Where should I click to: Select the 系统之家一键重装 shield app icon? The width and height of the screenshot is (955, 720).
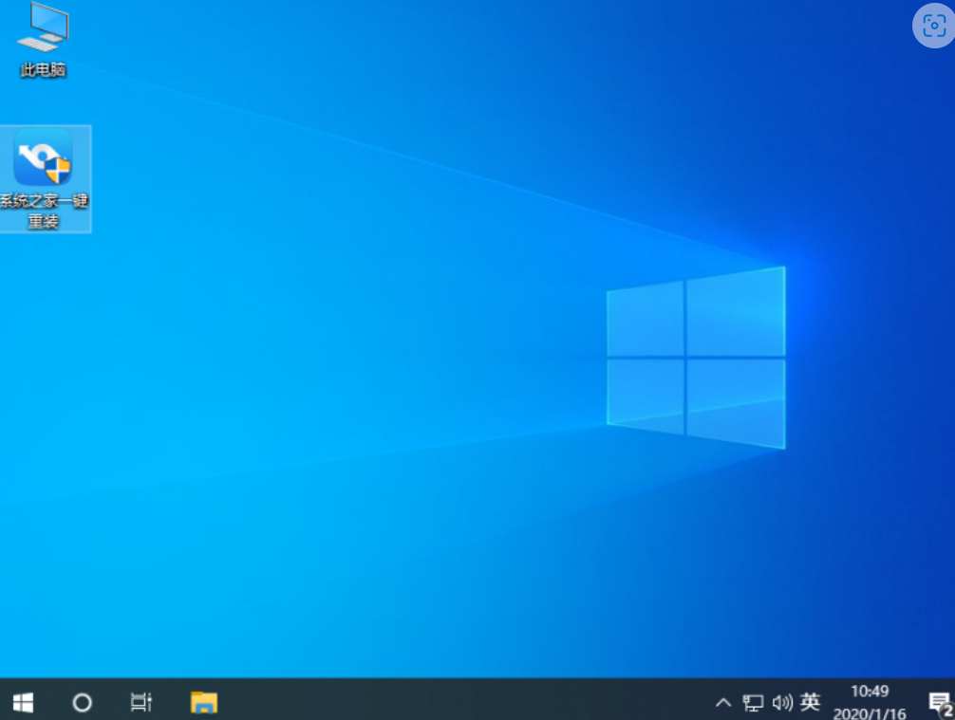click(43, 157)
